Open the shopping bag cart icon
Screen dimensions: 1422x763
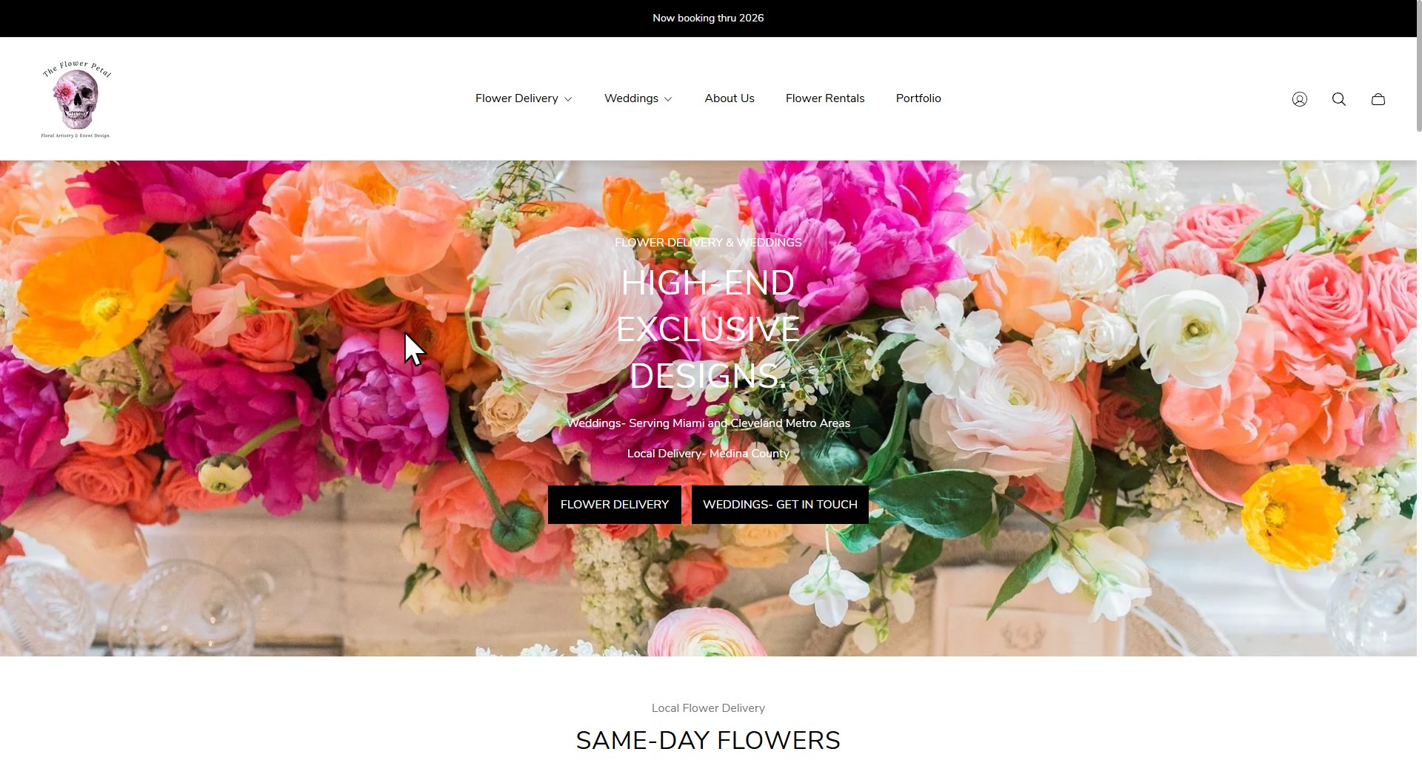(x=1378, y=99)
